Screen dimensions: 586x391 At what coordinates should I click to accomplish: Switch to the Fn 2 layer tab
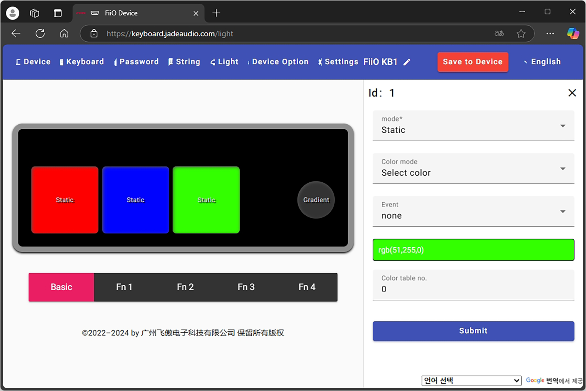point(185,287)
